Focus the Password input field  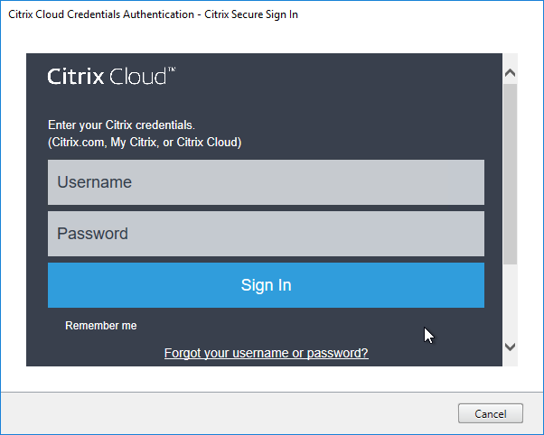[266, 234]
